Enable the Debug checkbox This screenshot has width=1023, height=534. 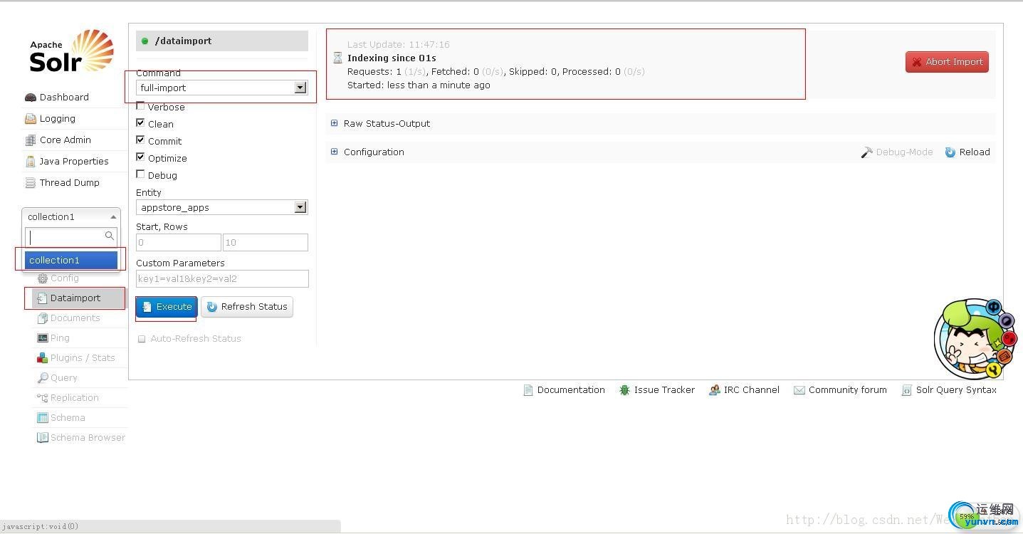click(x=140, y=174)
